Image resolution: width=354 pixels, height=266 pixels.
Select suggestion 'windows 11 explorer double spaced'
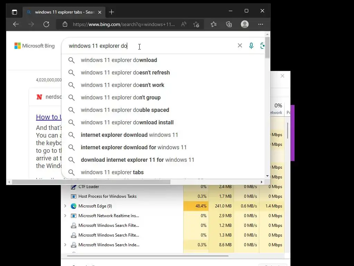[163, 110]
